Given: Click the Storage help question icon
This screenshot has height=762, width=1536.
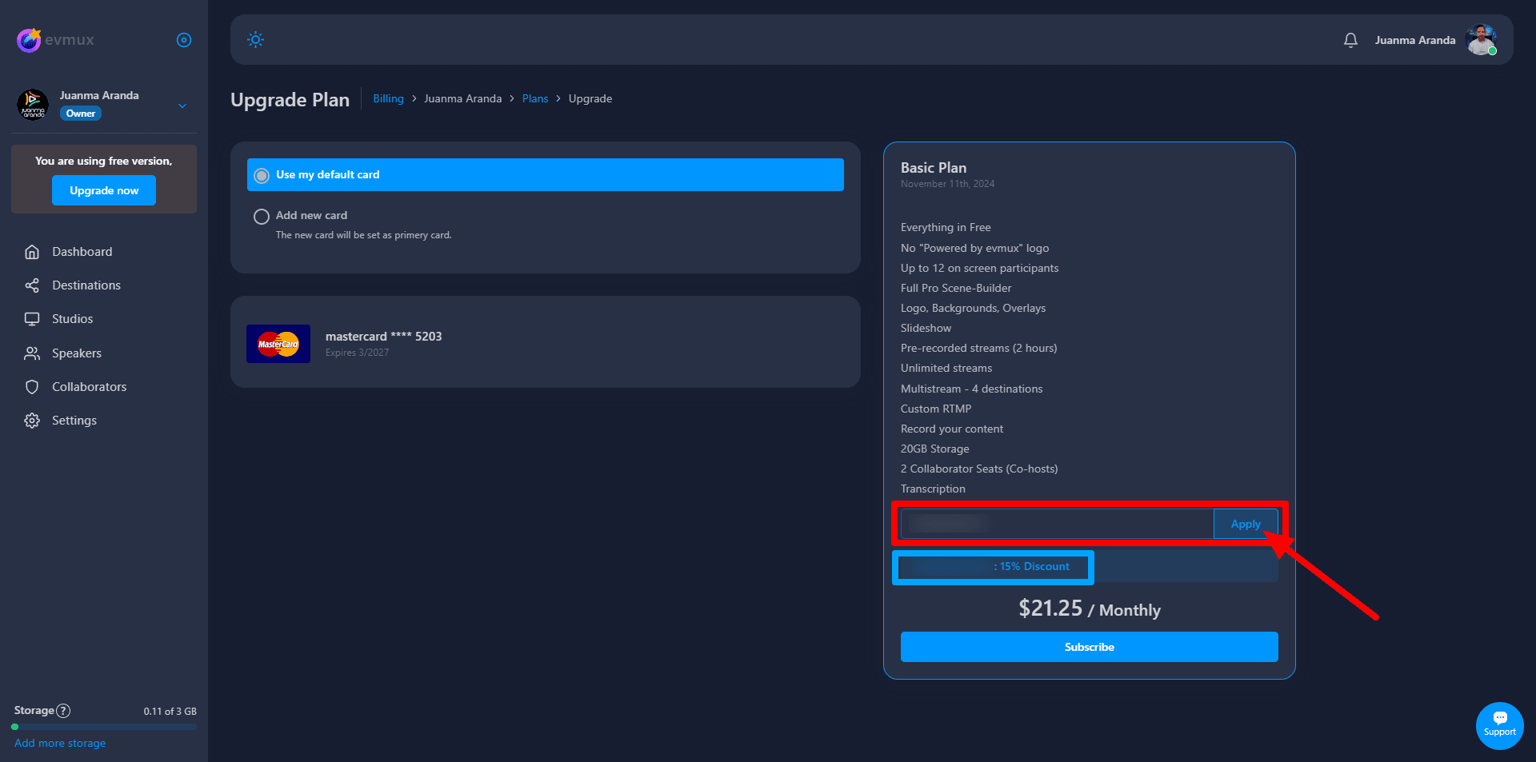Looking at the screenshot, I should (63, 711).
